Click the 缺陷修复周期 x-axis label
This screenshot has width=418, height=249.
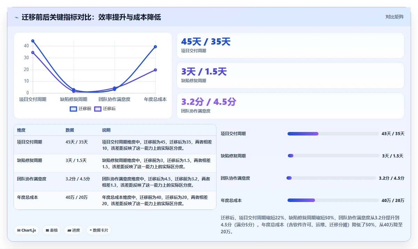click(x=73, y=99)
